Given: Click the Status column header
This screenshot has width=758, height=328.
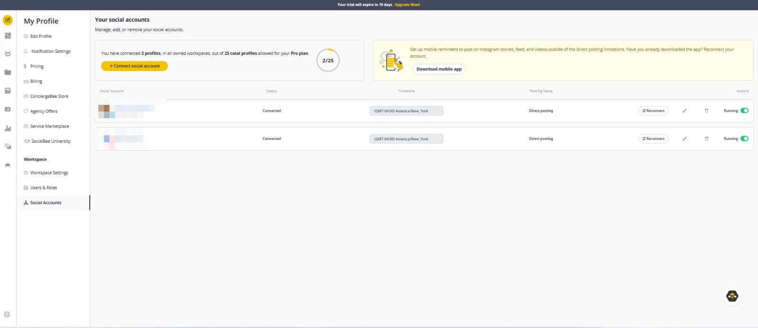Looking at the screenshot, I should click(271, 91).
